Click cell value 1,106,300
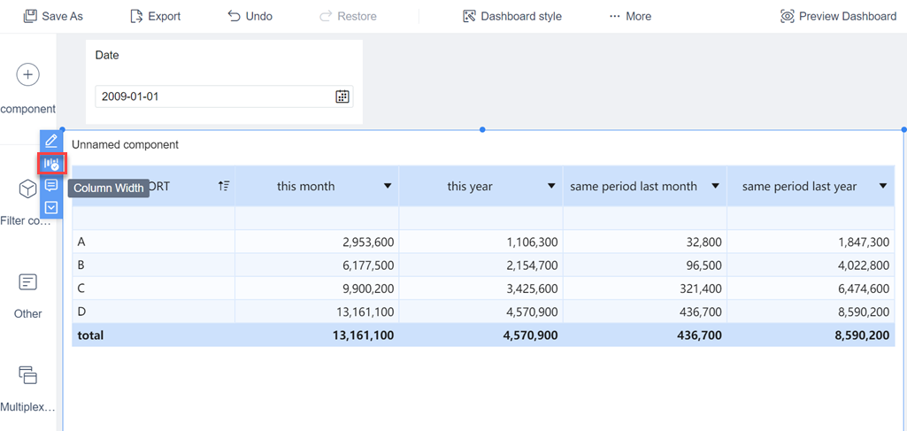 532,242
